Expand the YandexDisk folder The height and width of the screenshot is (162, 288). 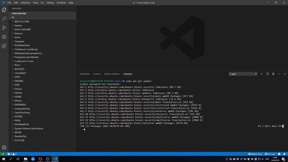(43, 136)
